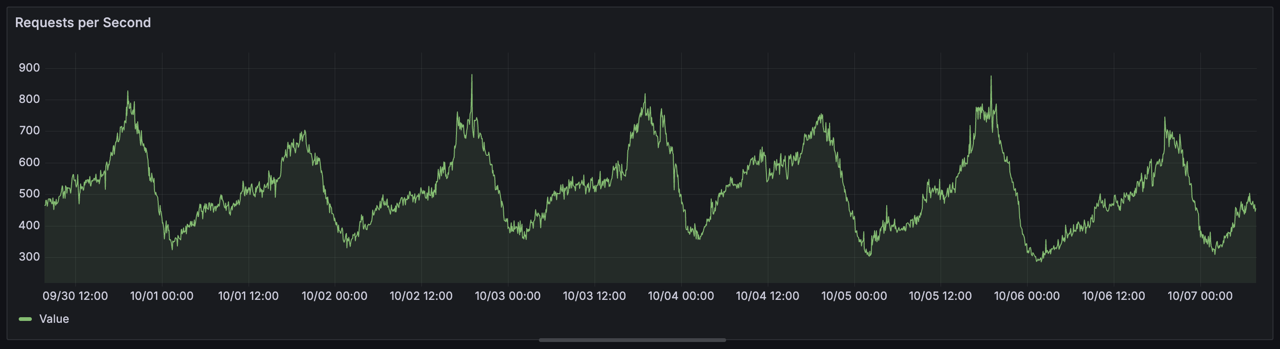Click the 600 y-axis label
Viewport: 1280px width, 349px height.
[29, 162]
